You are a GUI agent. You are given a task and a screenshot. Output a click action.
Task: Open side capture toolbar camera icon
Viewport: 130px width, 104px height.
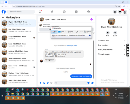click(x=128, y=47)
